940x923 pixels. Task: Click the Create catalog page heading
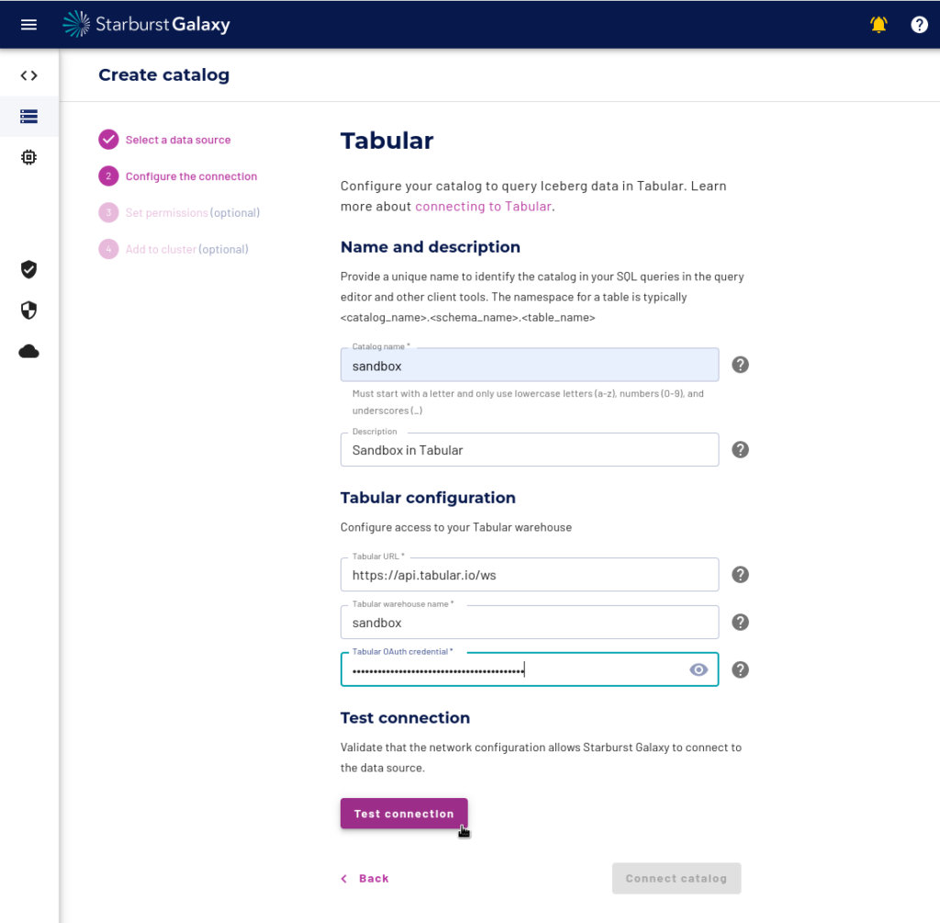coord(163,75)
